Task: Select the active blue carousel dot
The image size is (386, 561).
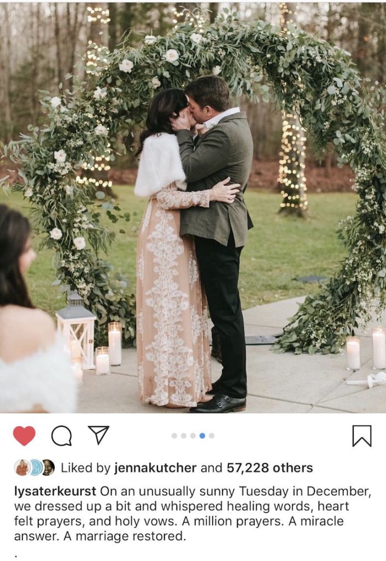Action: tap(202, 436)
